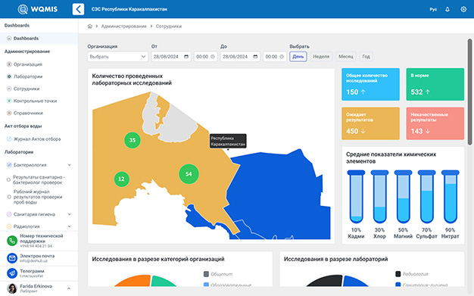
Task: Click clock icon in От time field
Action: click(213, 57)
